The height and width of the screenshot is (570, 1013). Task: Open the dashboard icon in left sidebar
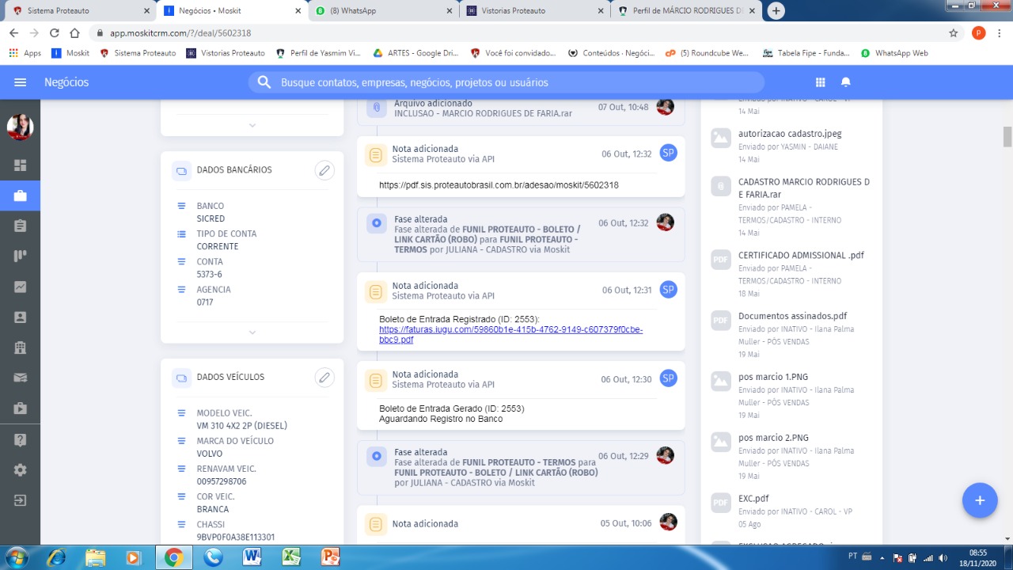pyautogui.click(x=20, y=165)
